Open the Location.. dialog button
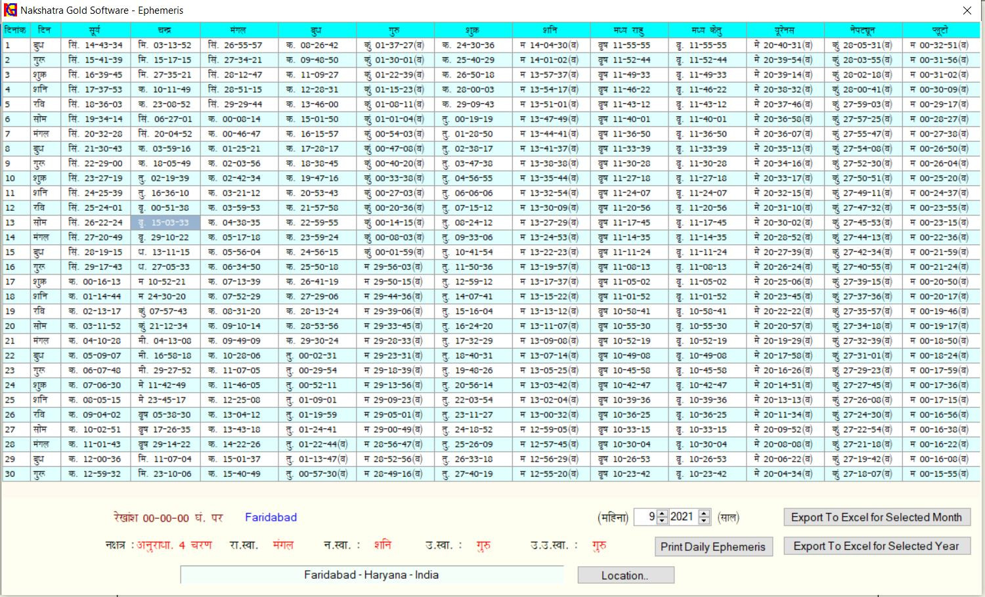This screenshot has width=985, height=597. [x=625, y=575]
